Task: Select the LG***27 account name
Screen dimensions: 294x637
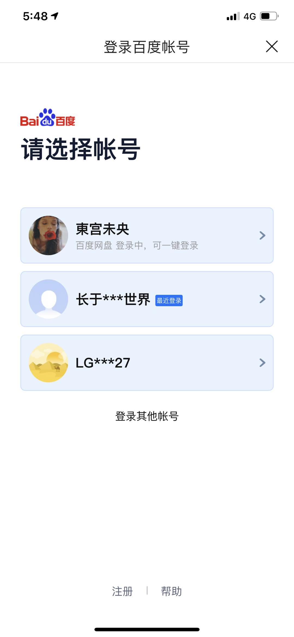Action: pyautogui.click(x=103, y=363)
